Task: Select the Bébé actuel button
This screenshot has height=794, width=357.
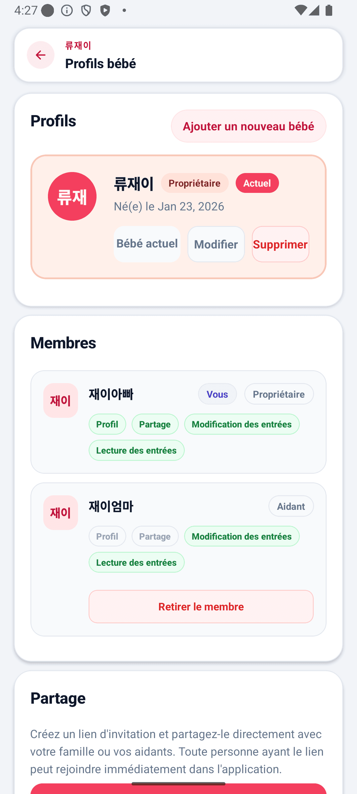Action: pyautogui.click(x=147, y=244)
